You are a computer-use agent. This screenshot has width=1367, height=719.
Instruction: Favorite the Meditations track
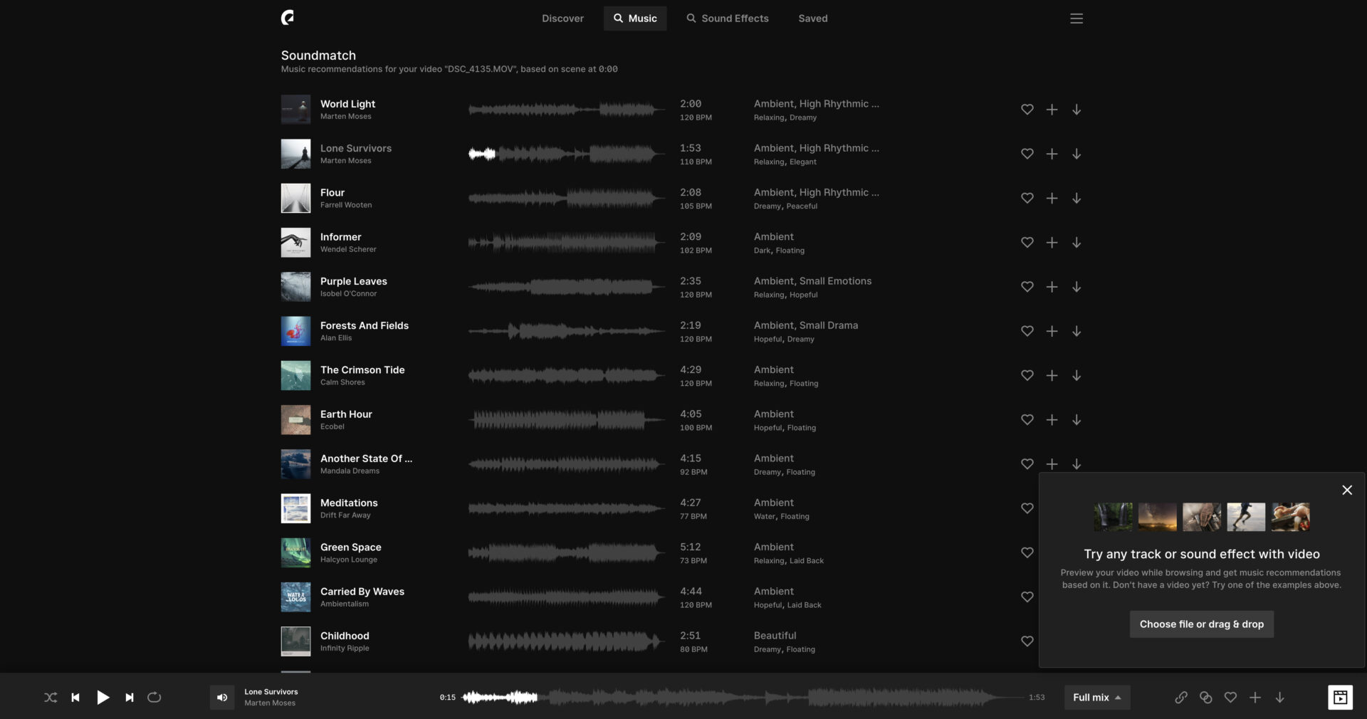(1027, 508)
